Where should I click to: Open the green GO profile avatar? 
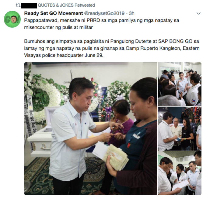click(x=12, y=19)
